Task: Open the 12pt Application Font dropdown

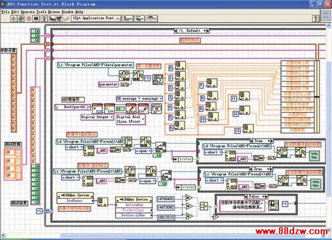Action: pos(96,19)
